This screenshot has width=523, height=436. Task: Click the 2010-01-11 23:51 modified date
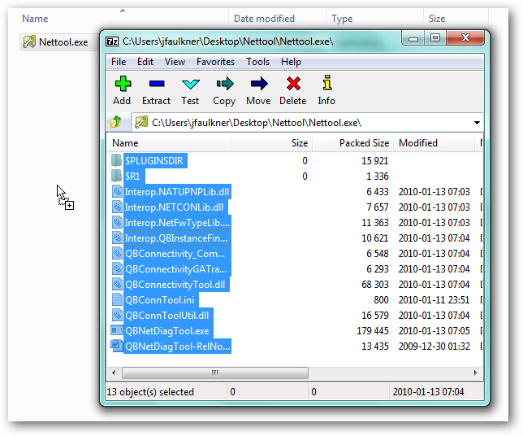(x=434, y=299)
